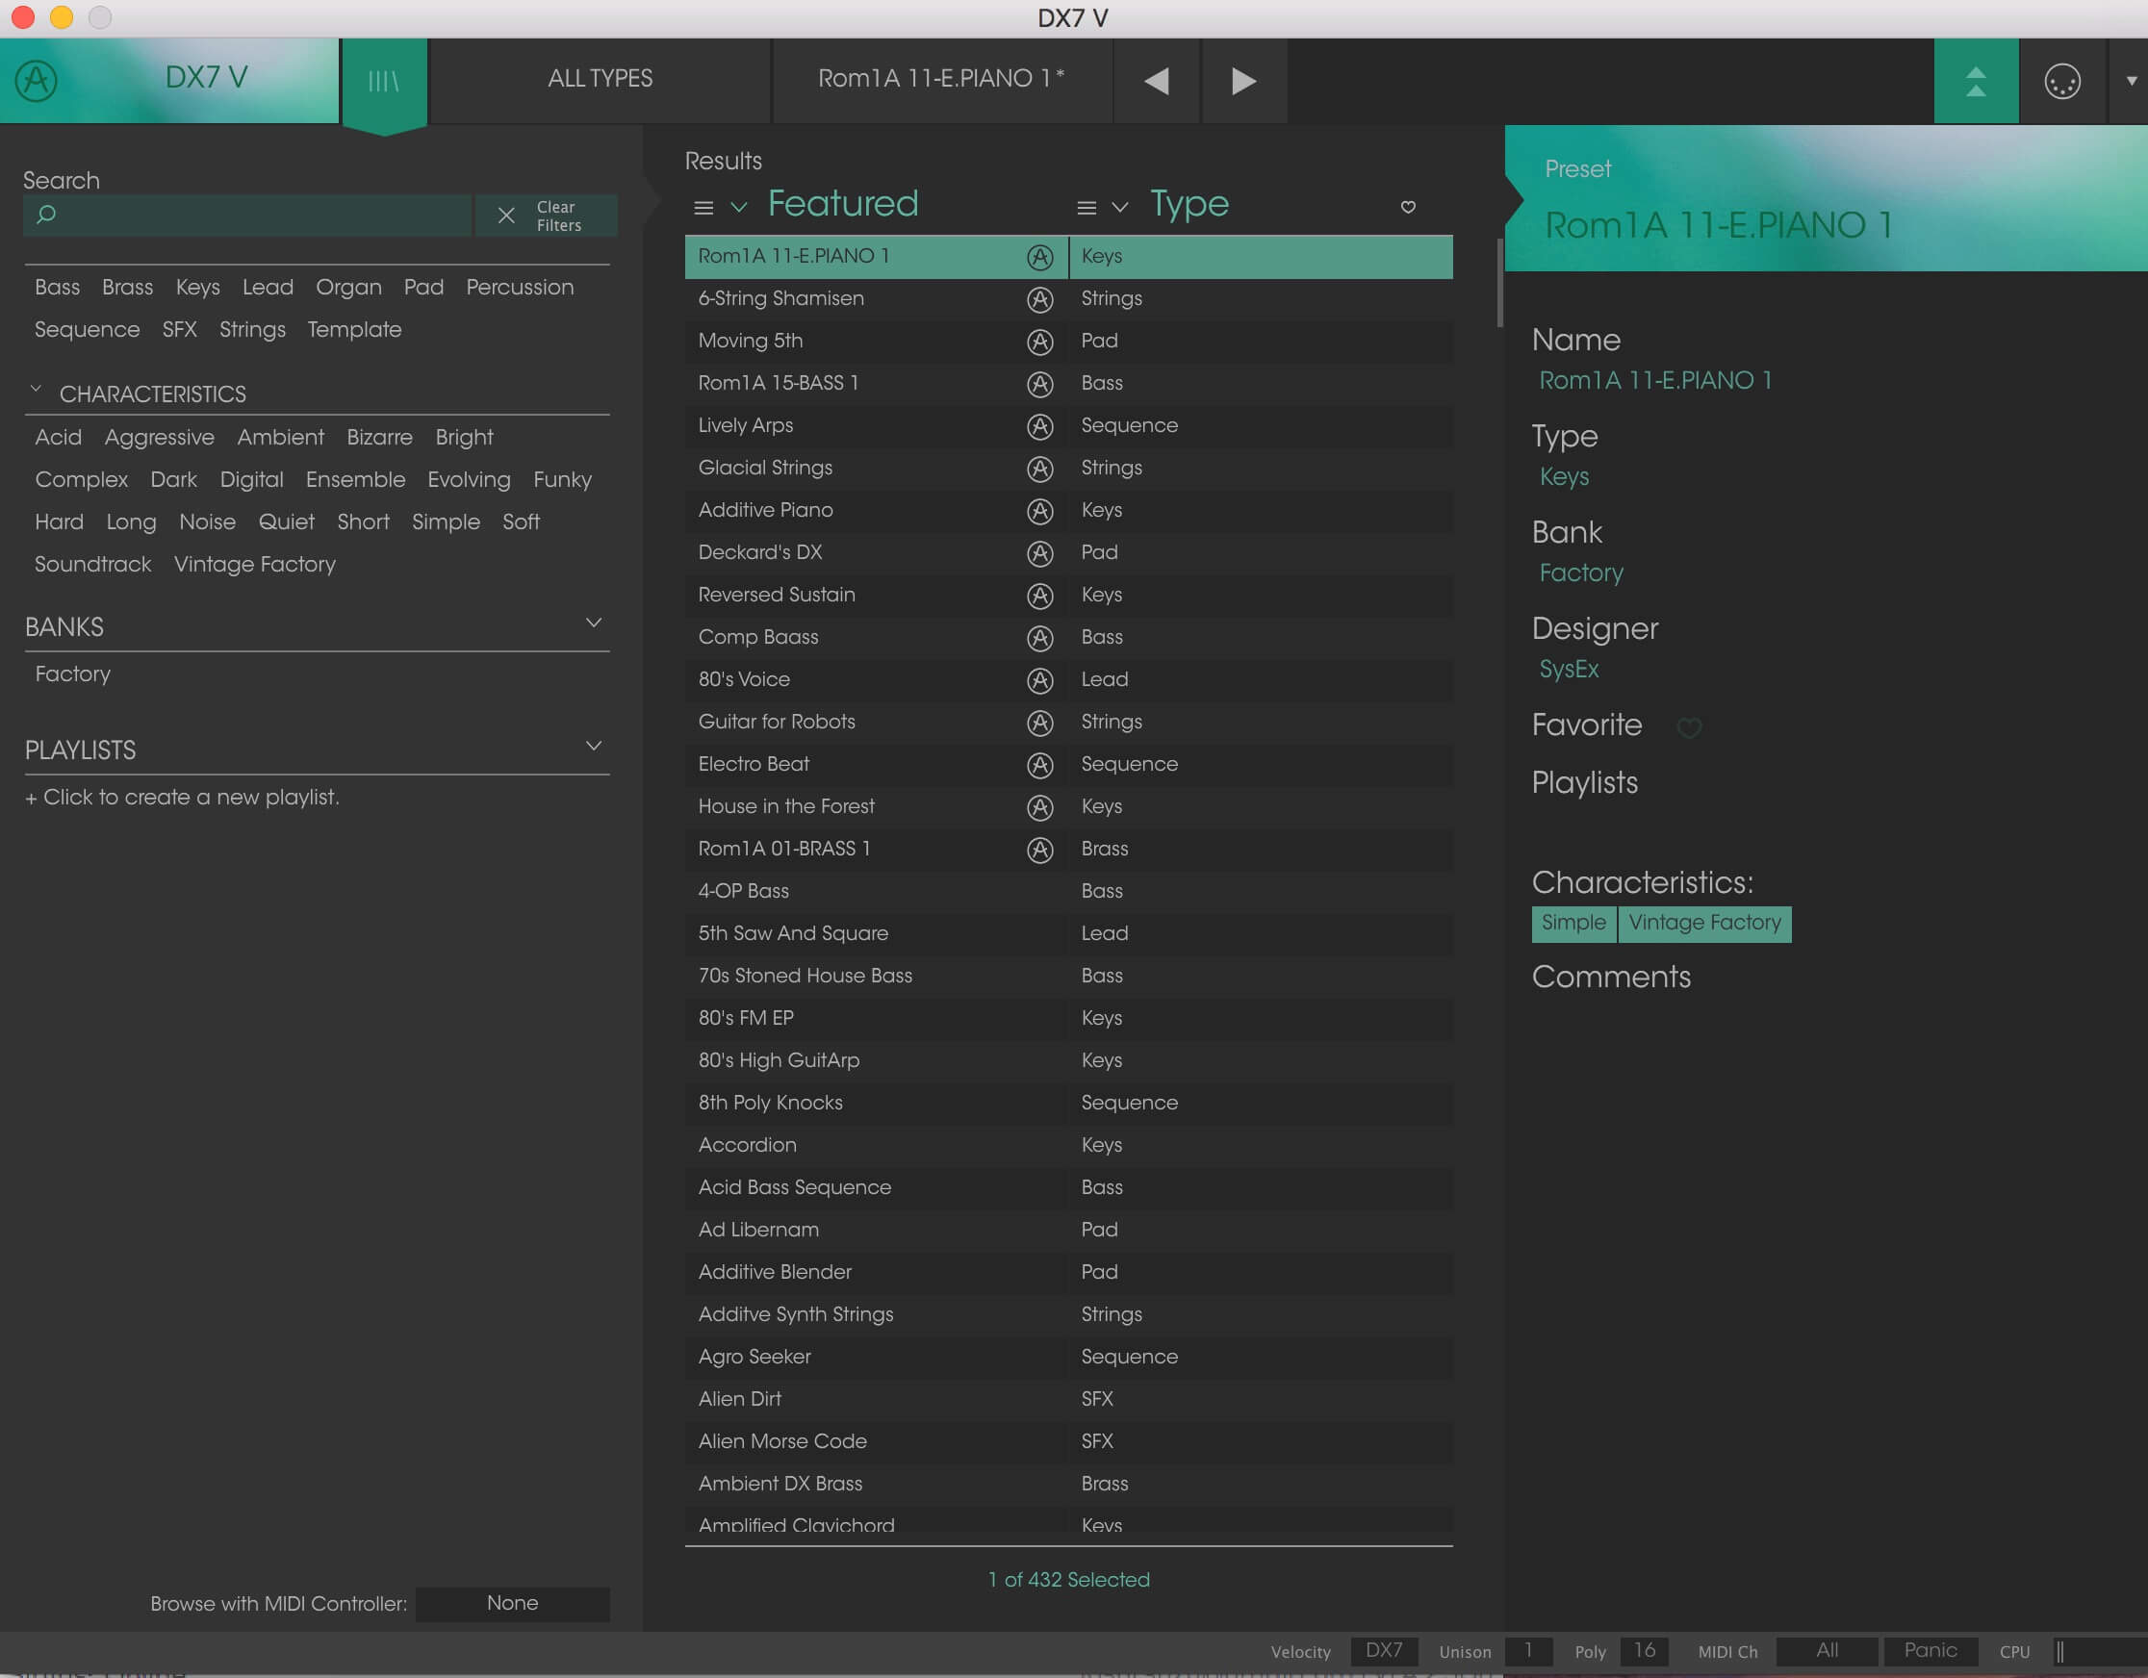2148x1678 pixels.
Task: Go to next preset with right arrow
Action: point(1244,81)
